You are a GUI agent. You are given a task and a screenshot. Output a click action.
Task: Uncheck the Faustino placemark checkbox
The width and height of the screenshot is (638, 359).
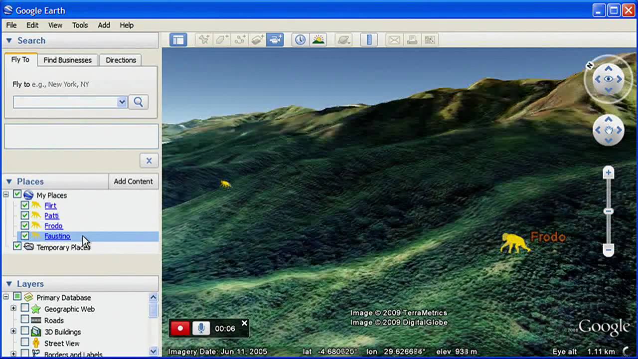coord(24,236)
